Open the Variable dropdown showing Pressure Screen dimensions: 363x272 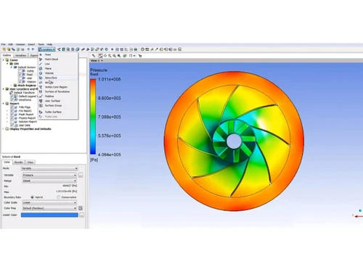(49, 175)
